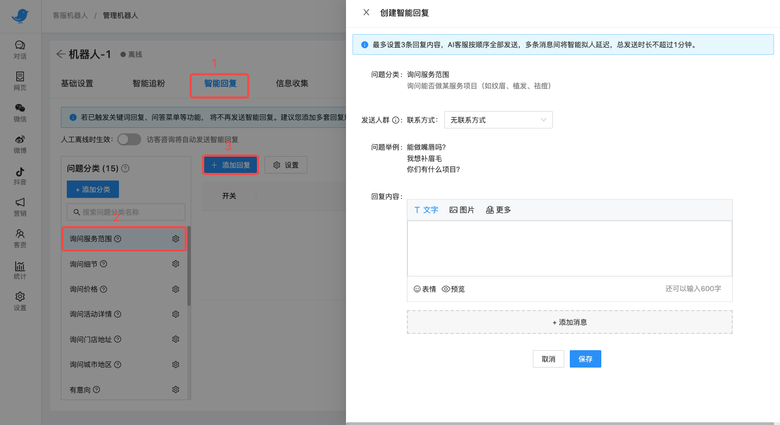Open the 更多 options in the editor toolbar
780x425 pixels.
tap(498, 210)
